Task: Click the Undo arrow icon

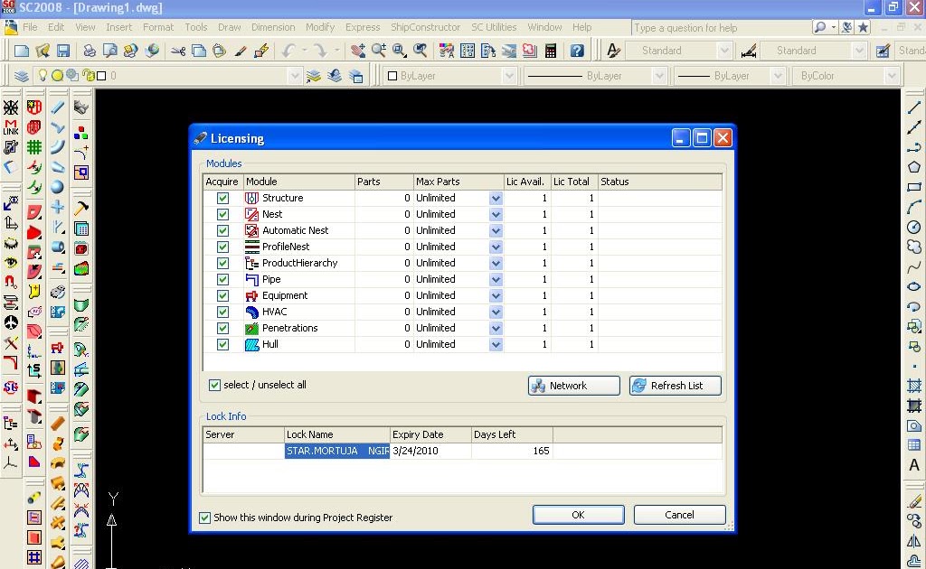Action: click(x=288, y=51)
